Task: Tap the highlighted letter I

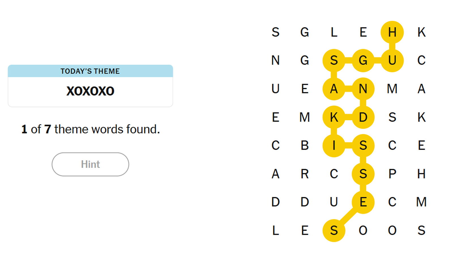Action: tap(334, 145)
